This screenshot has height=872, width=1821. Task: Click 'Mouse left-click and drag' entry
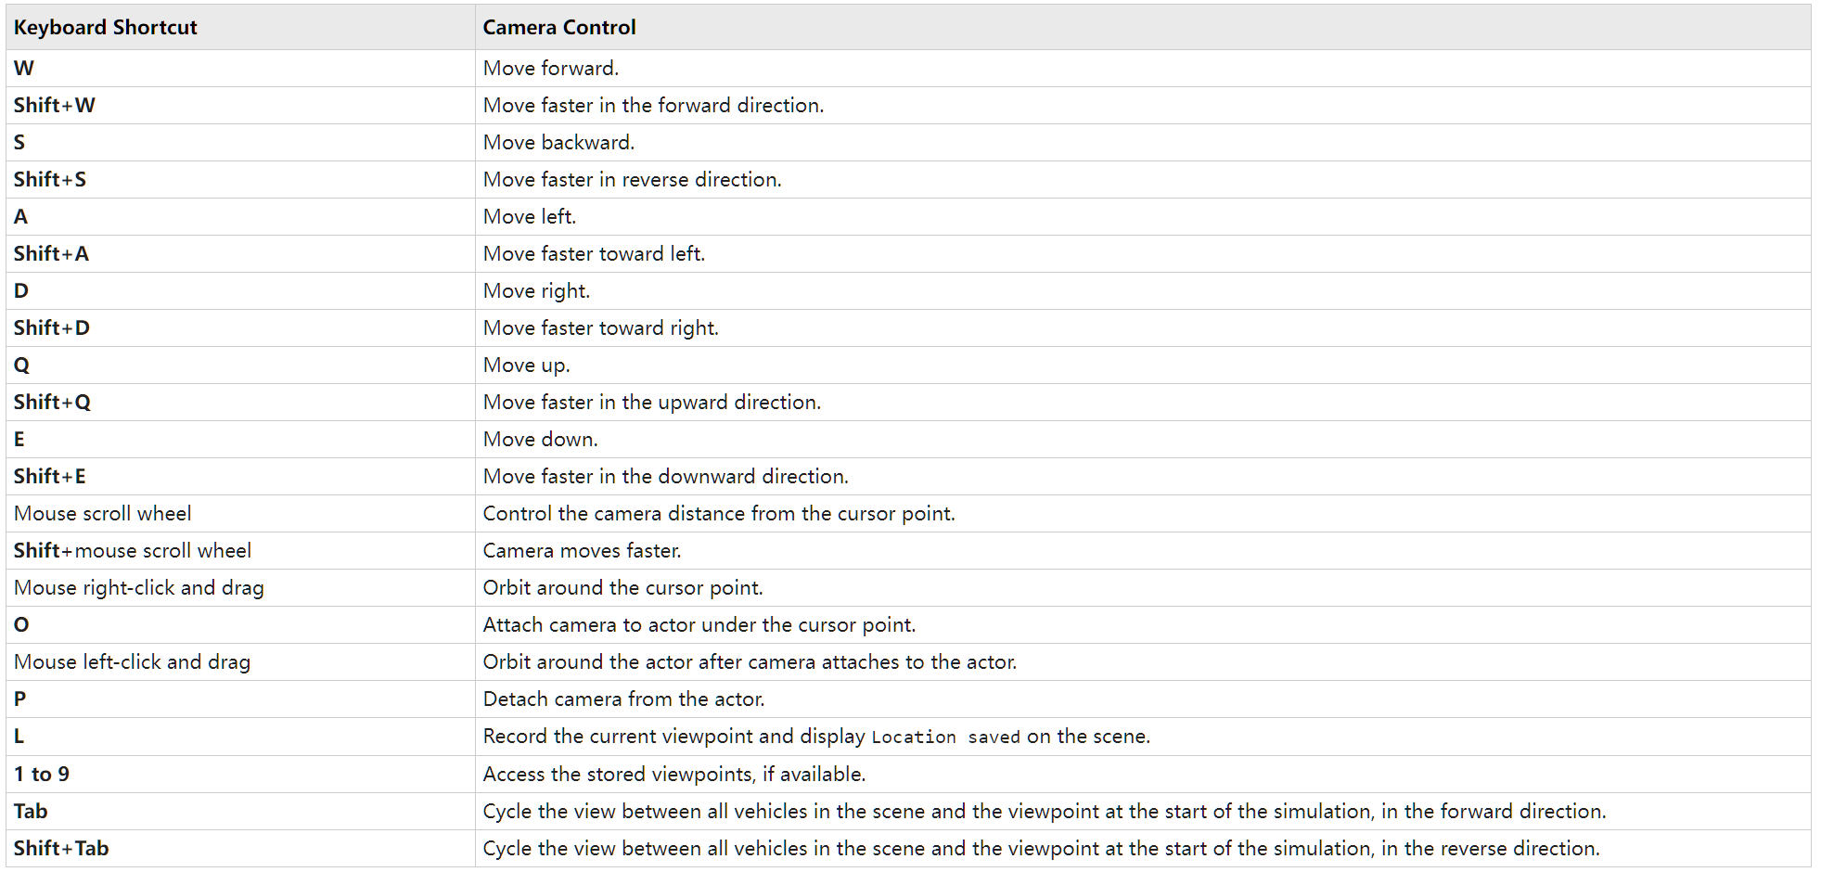click(133, 662)
